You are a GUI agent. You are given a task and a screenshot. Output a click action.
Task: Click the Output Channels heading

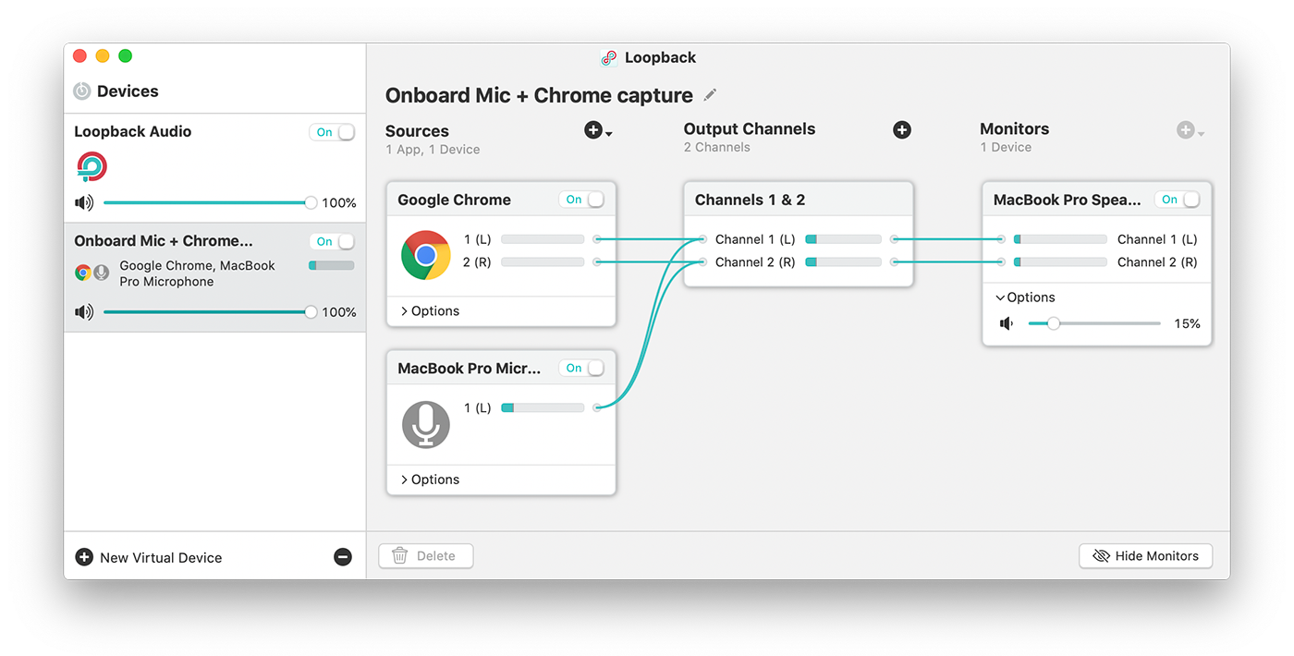coord(750,129)
